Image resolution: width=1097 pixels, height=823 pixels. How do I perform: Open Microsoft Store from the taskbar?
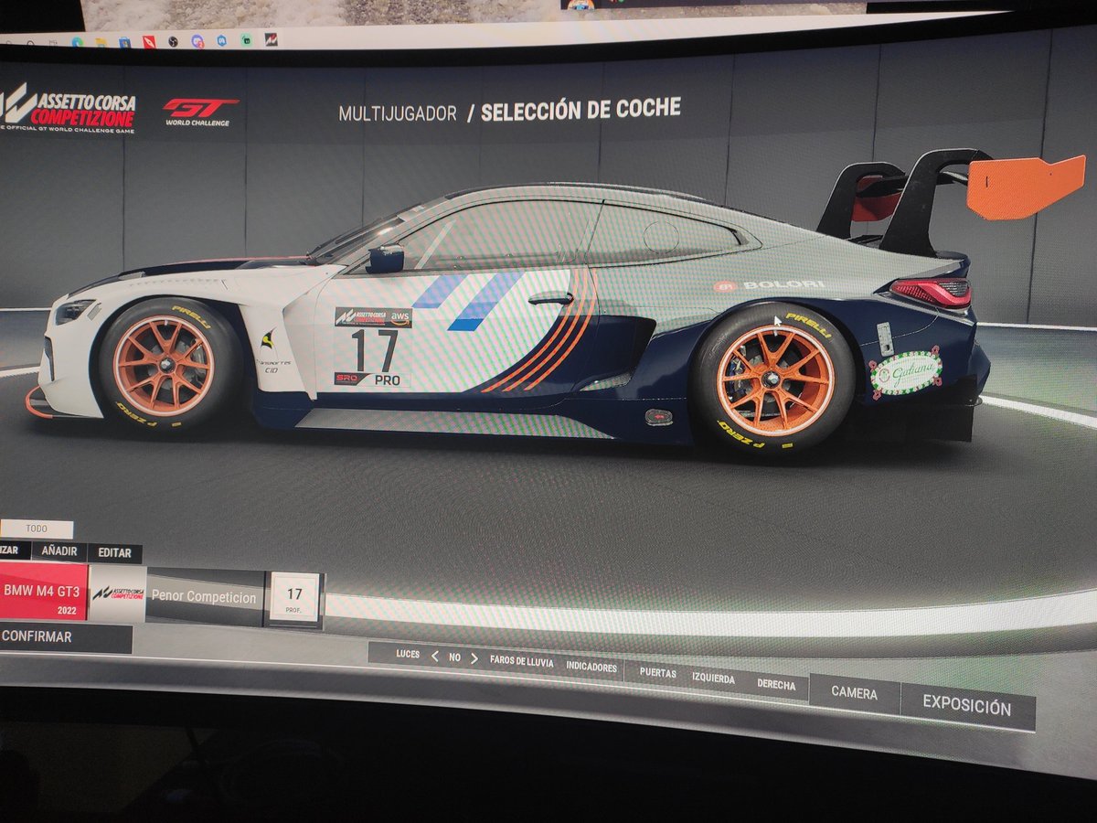[124, 42]
